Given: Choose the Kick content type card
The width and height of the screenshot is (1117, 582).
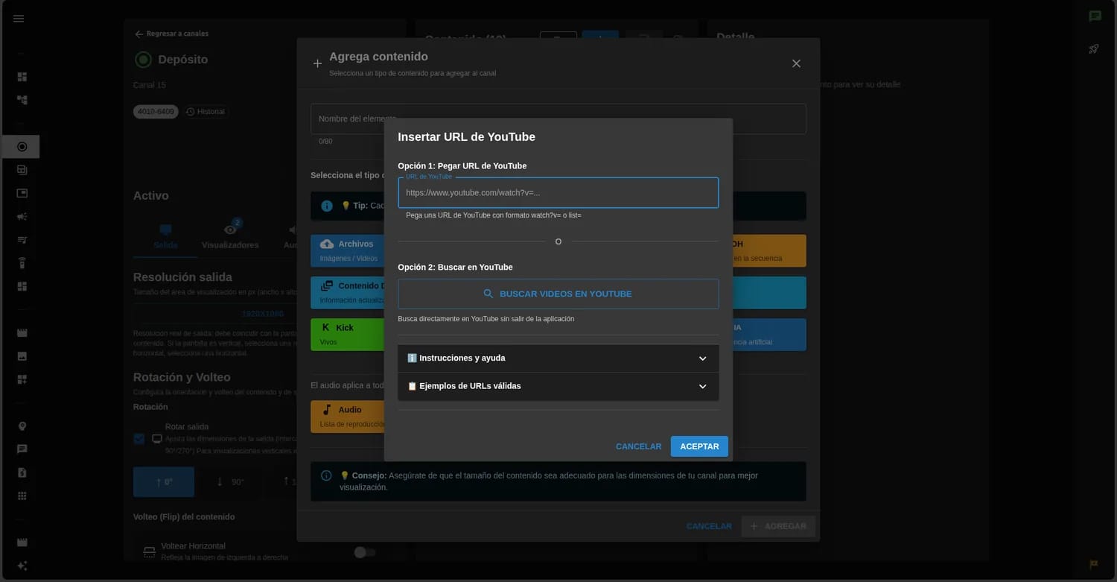Looking at the screenshot, I should (x=348, y=335).
